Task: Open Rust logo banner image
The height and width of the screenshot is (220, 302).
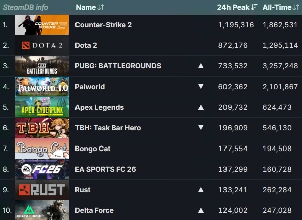Action: tap(42, 190)
